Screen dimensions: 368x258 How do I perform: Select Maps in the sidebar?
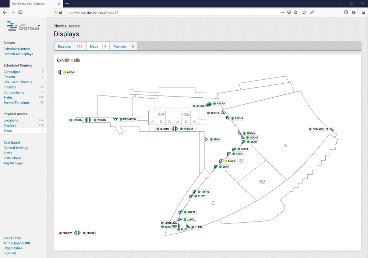point(7,131)
